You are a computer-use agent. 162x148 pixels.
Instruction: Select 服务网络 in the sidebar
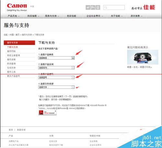click(11, 51)
